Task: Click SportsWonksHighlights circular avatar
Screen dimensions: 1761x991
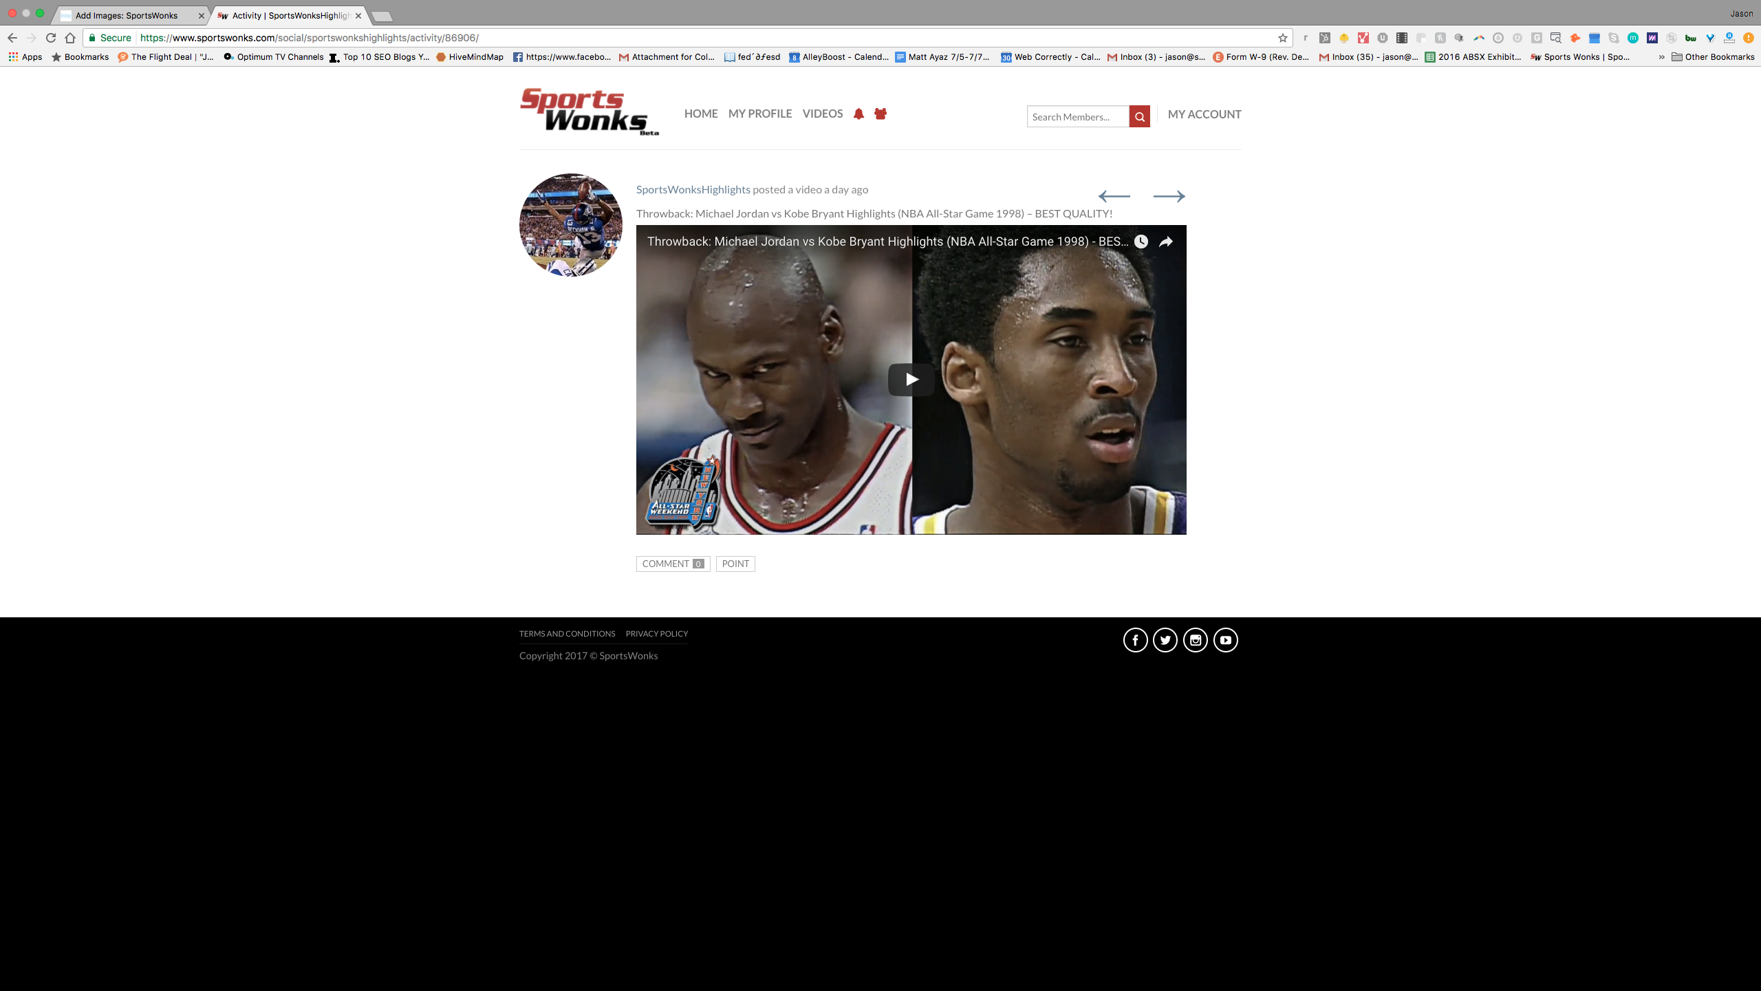Action: point(570,225)
